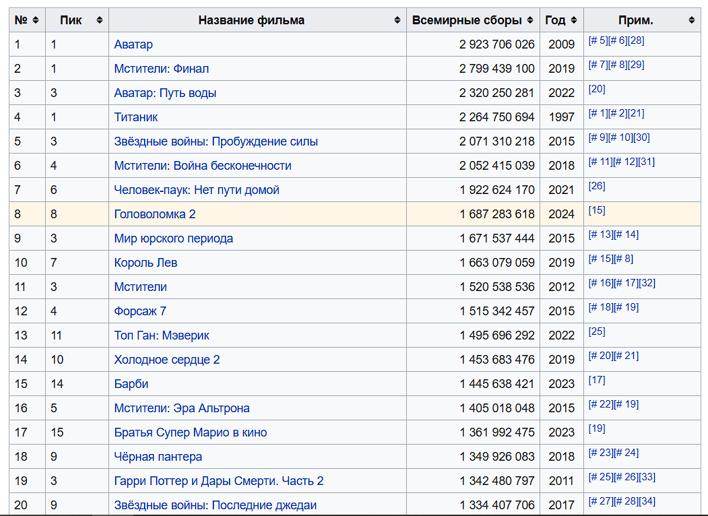Image resolution: width=708 pixels, height=516 pixels.
Task: Select year 2011 in Гарри Поттер row
Action: click(x=561, y=481)
